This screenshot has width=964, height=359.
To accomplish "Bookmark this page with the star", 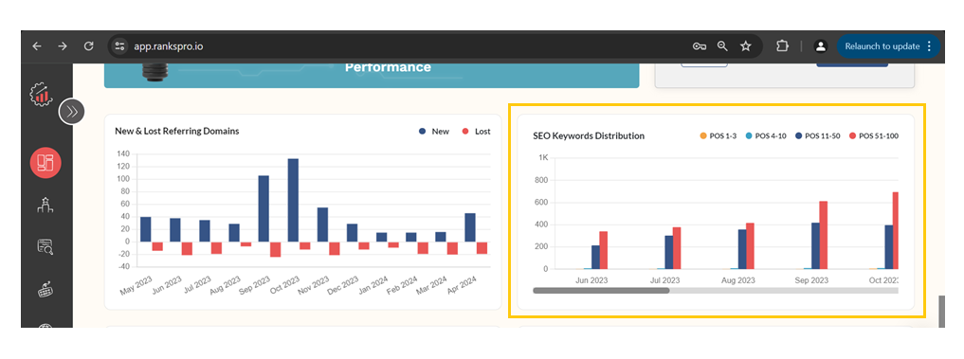I will click(746, 46).
